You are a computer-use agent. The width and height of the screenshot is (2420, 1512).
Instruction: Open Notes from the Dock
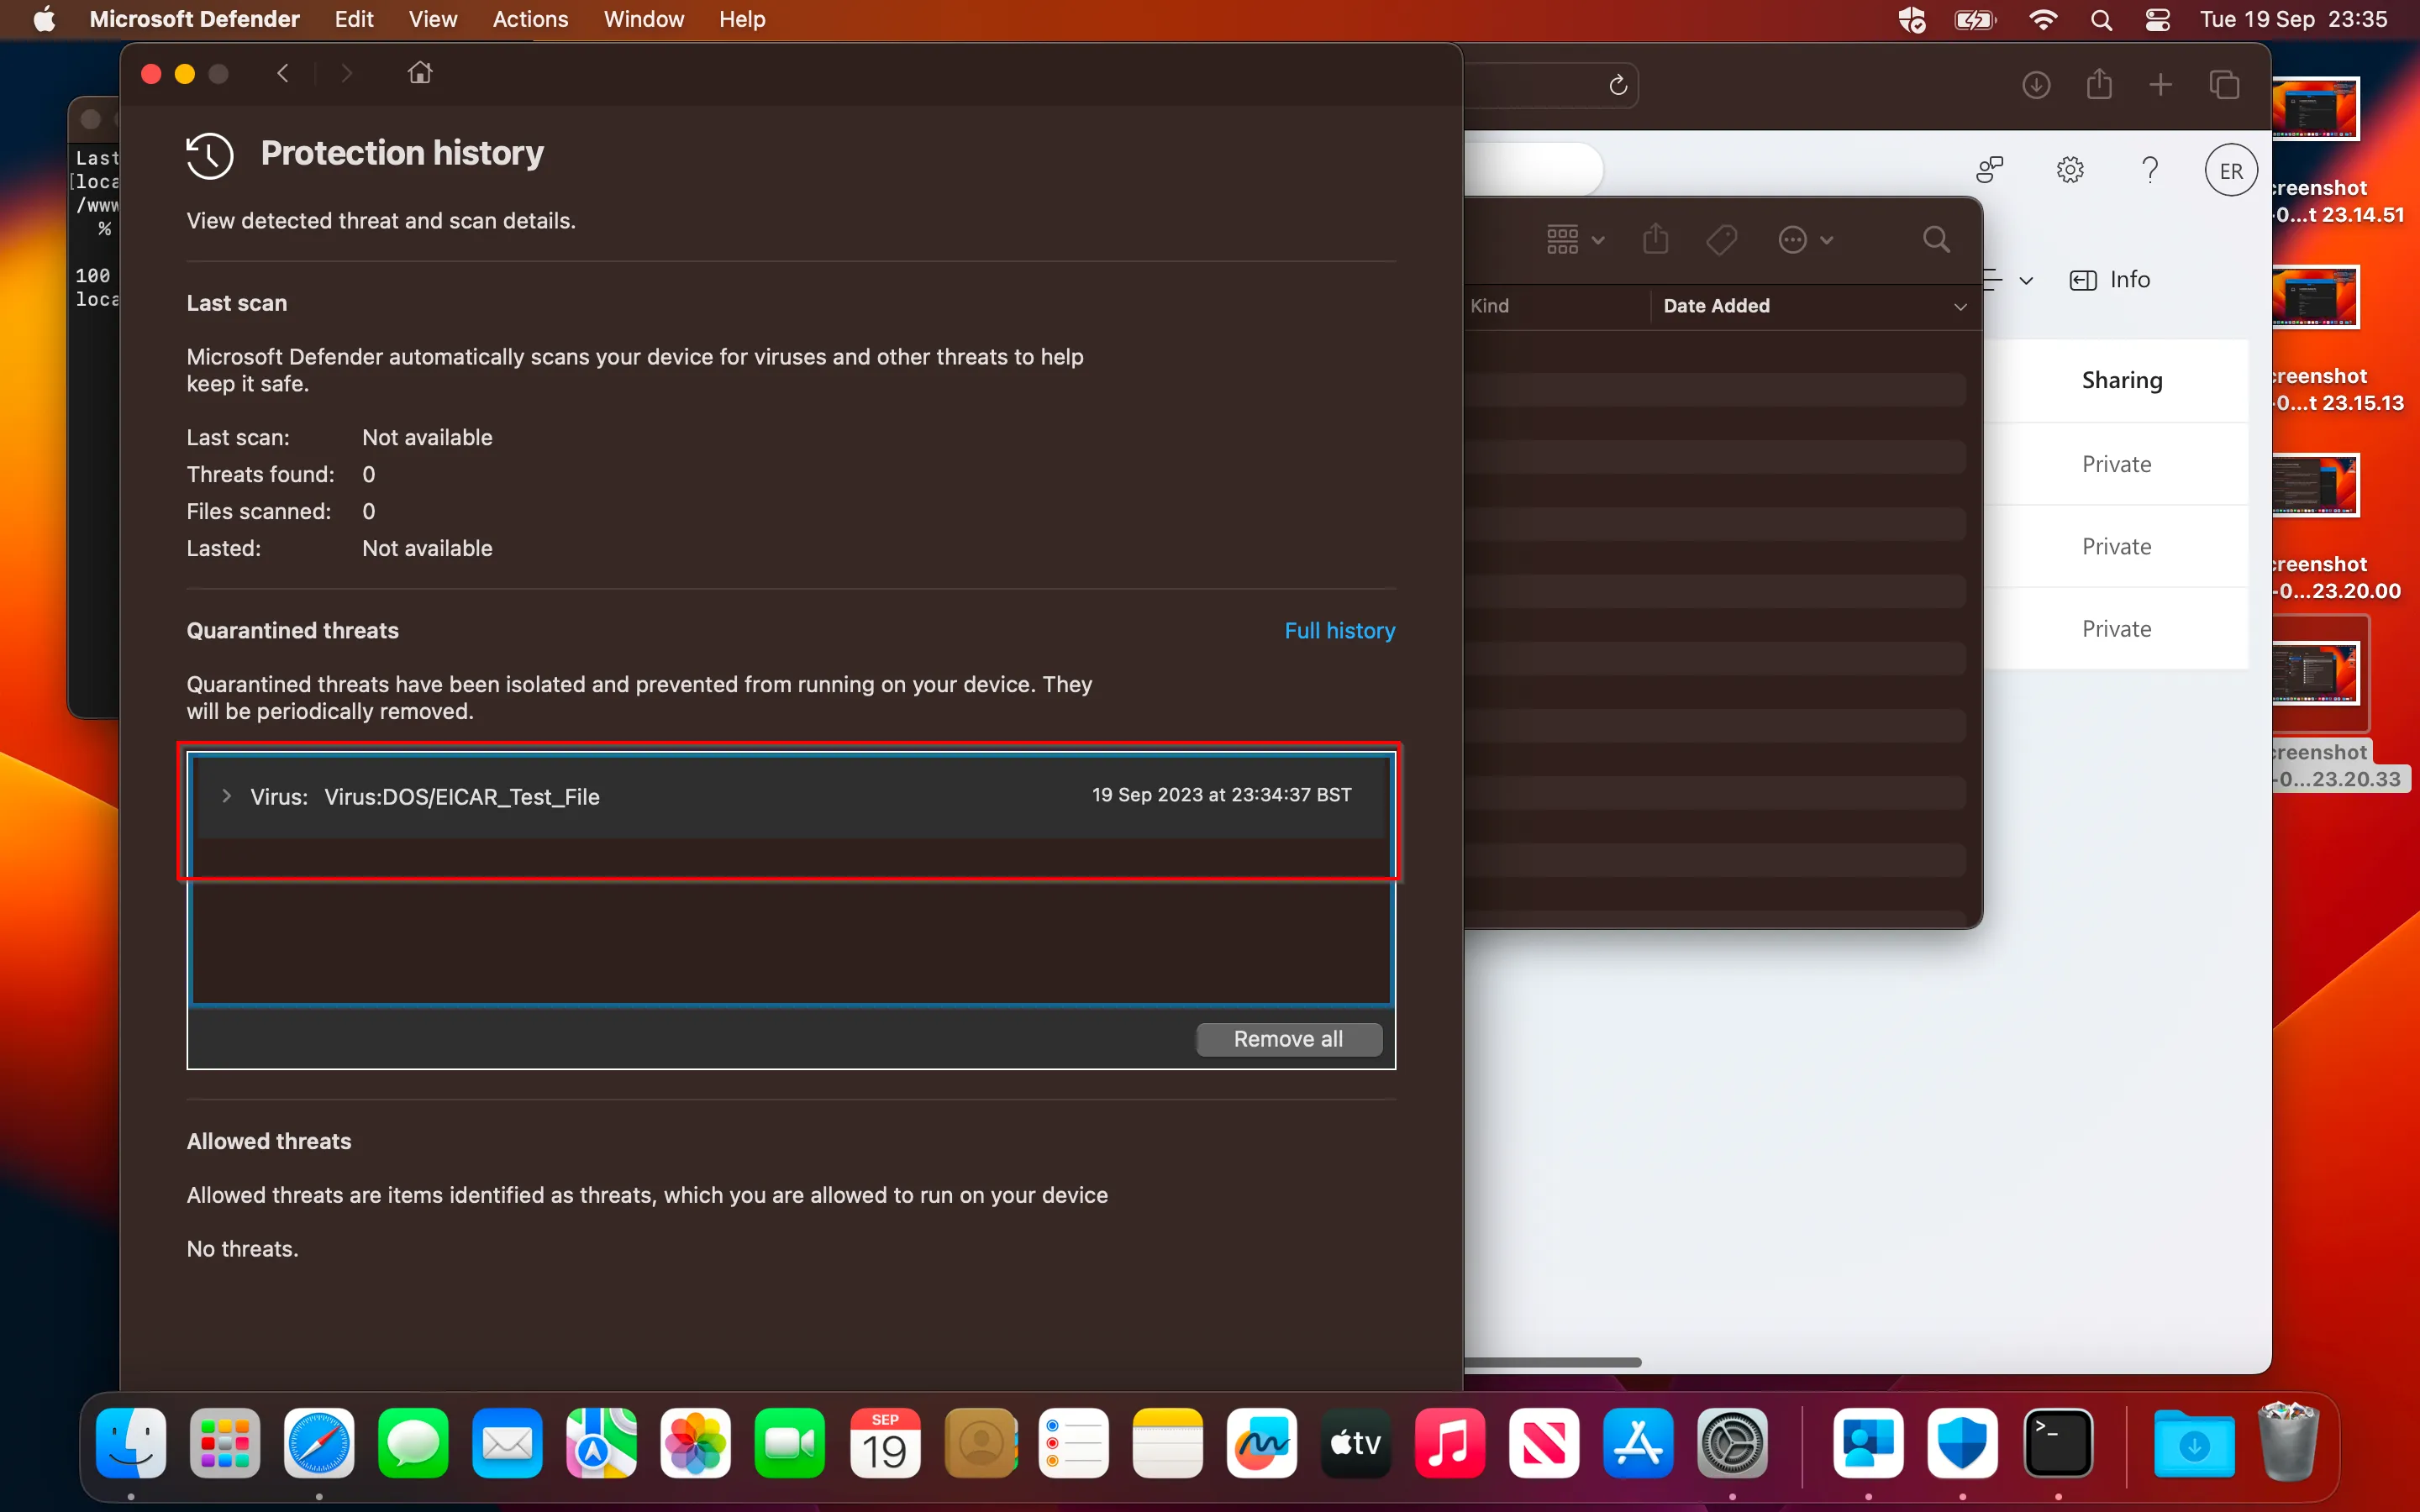pos(1167,1443)
